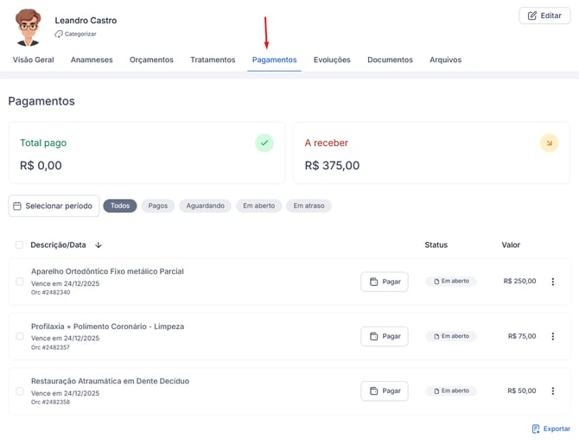Switch to the Orçamentos tab

click(151, 60)
